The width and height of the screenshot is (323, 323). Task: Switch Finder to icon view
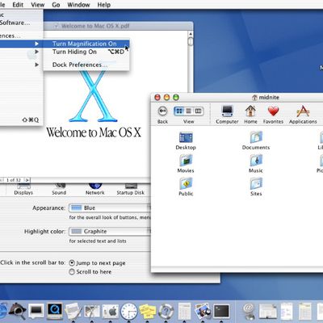pyautogui.click(x=179, y=111)
